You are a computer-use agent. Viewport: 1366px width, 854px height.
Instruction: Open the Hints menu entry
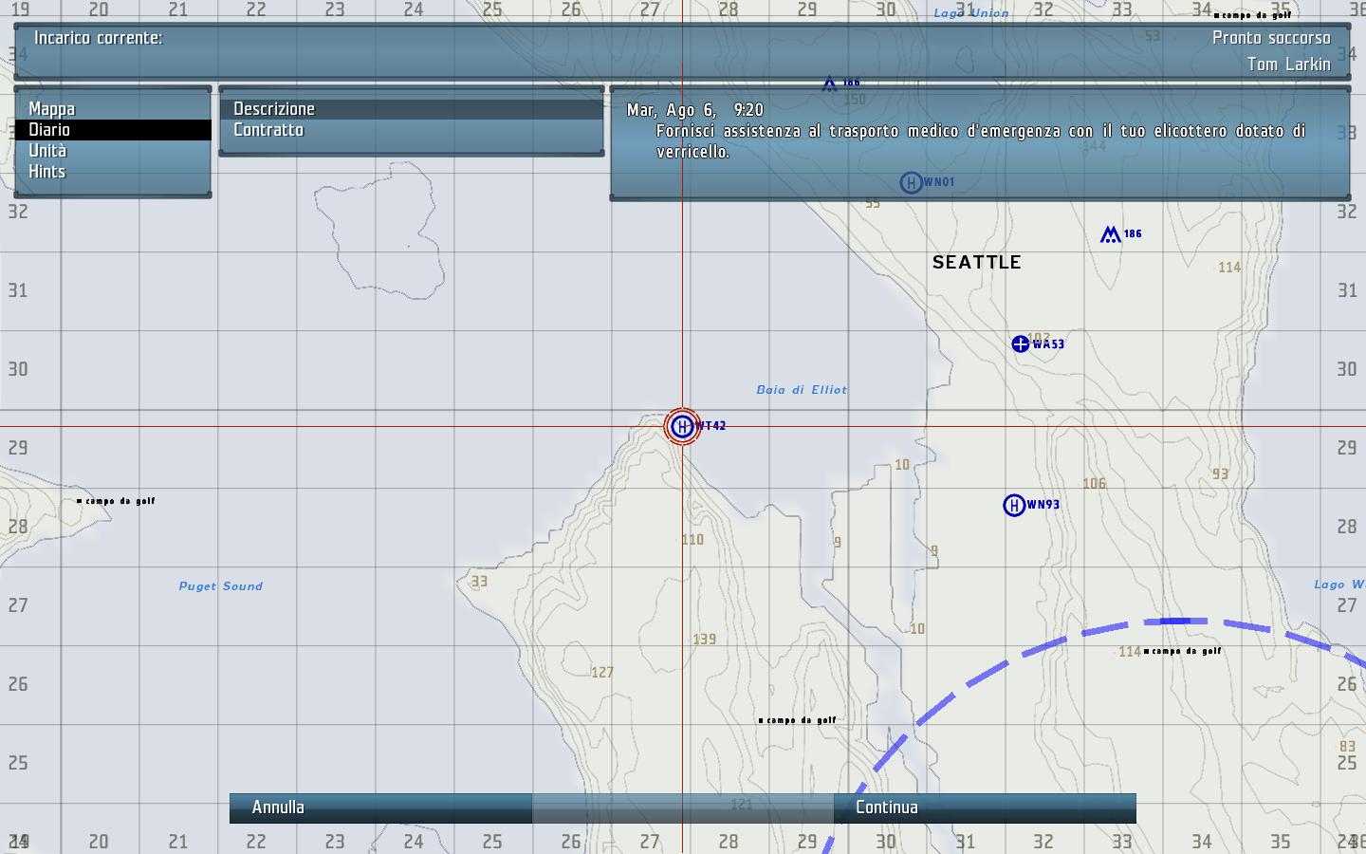pyautogui.click(x=113, y=172)
